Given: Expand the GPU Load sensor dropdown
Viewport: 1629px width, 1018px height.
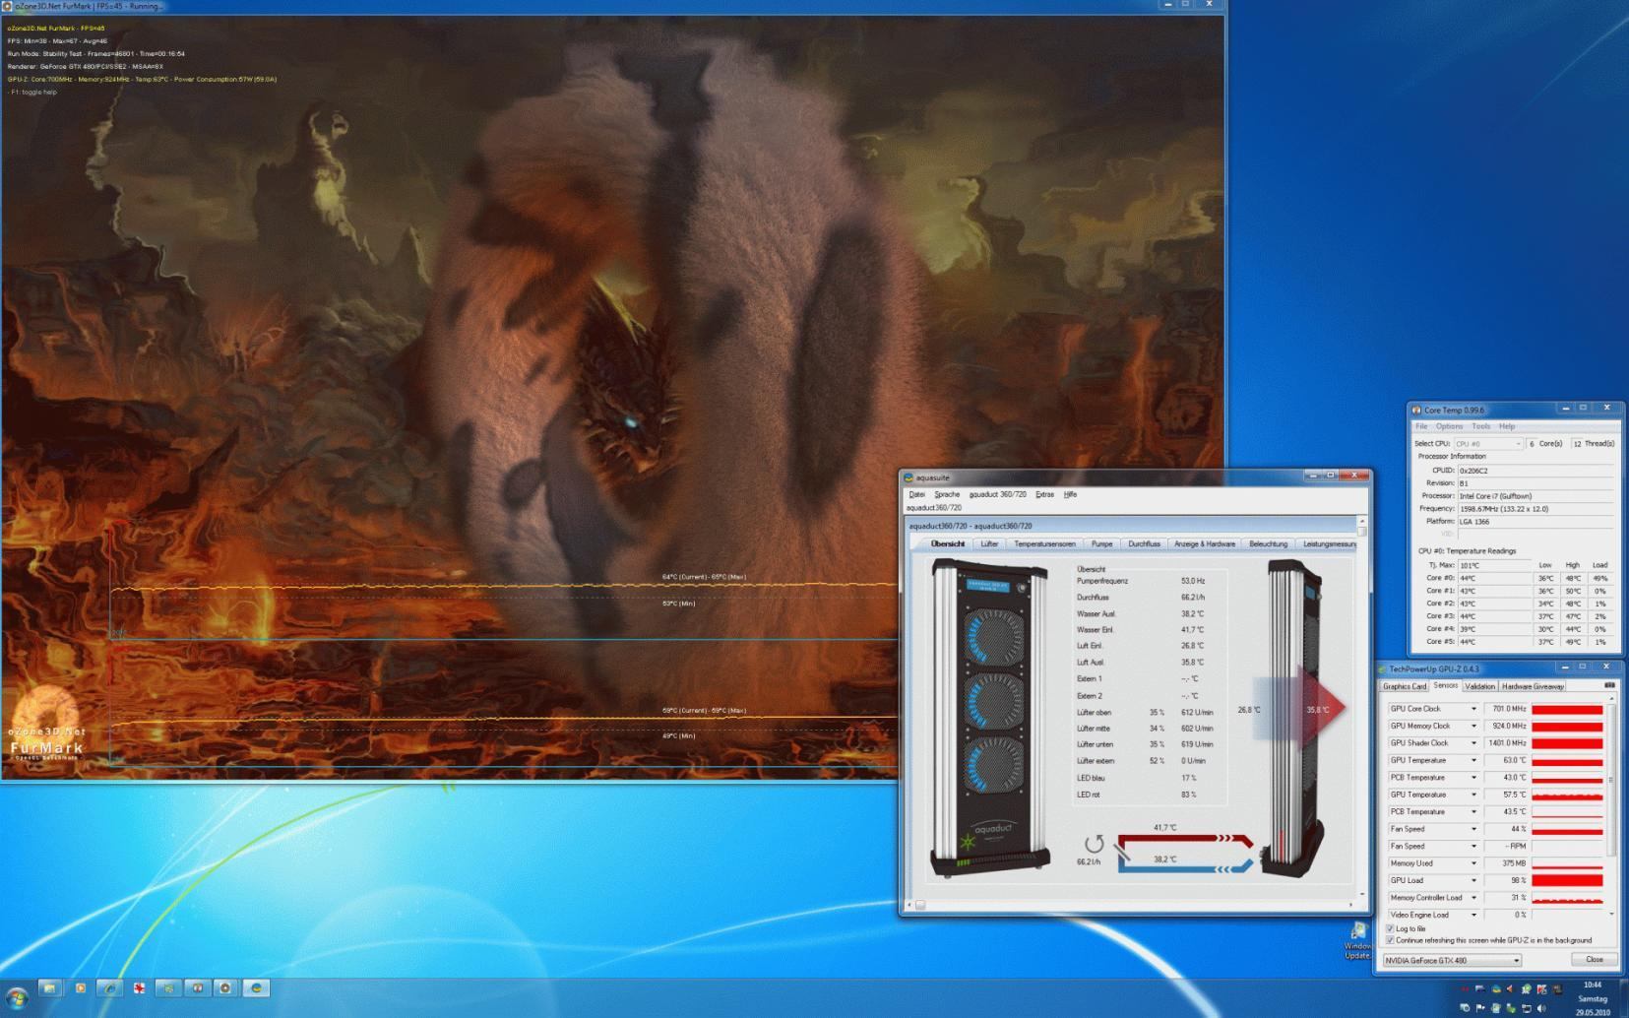Looking at the screenshot, I should coord(1473,880).
